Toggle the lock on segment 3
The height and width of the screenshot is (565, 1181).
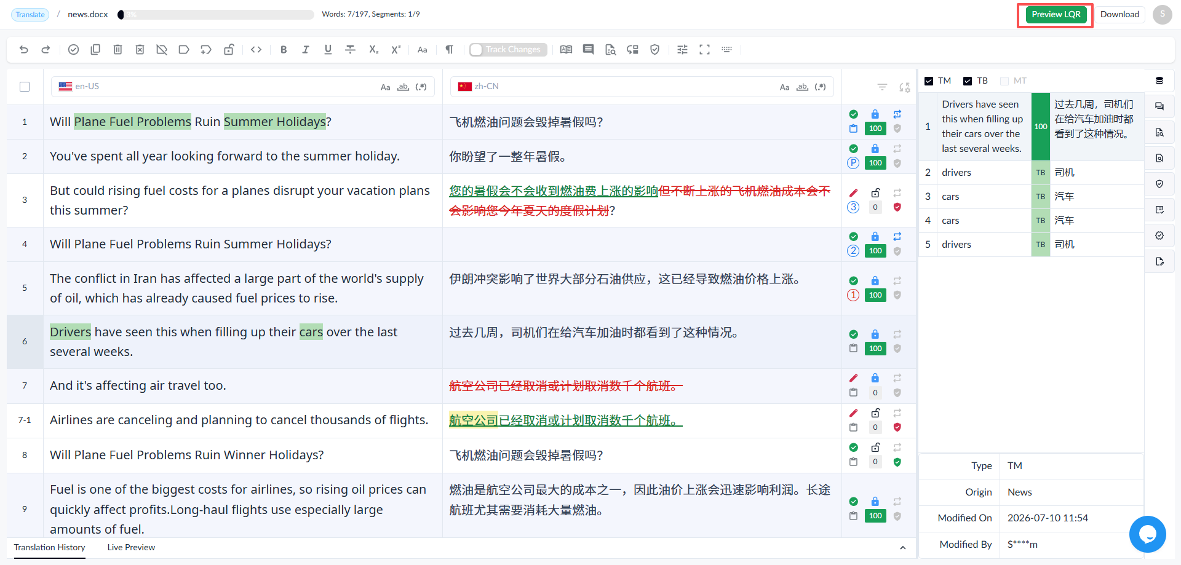click(875, 192)
